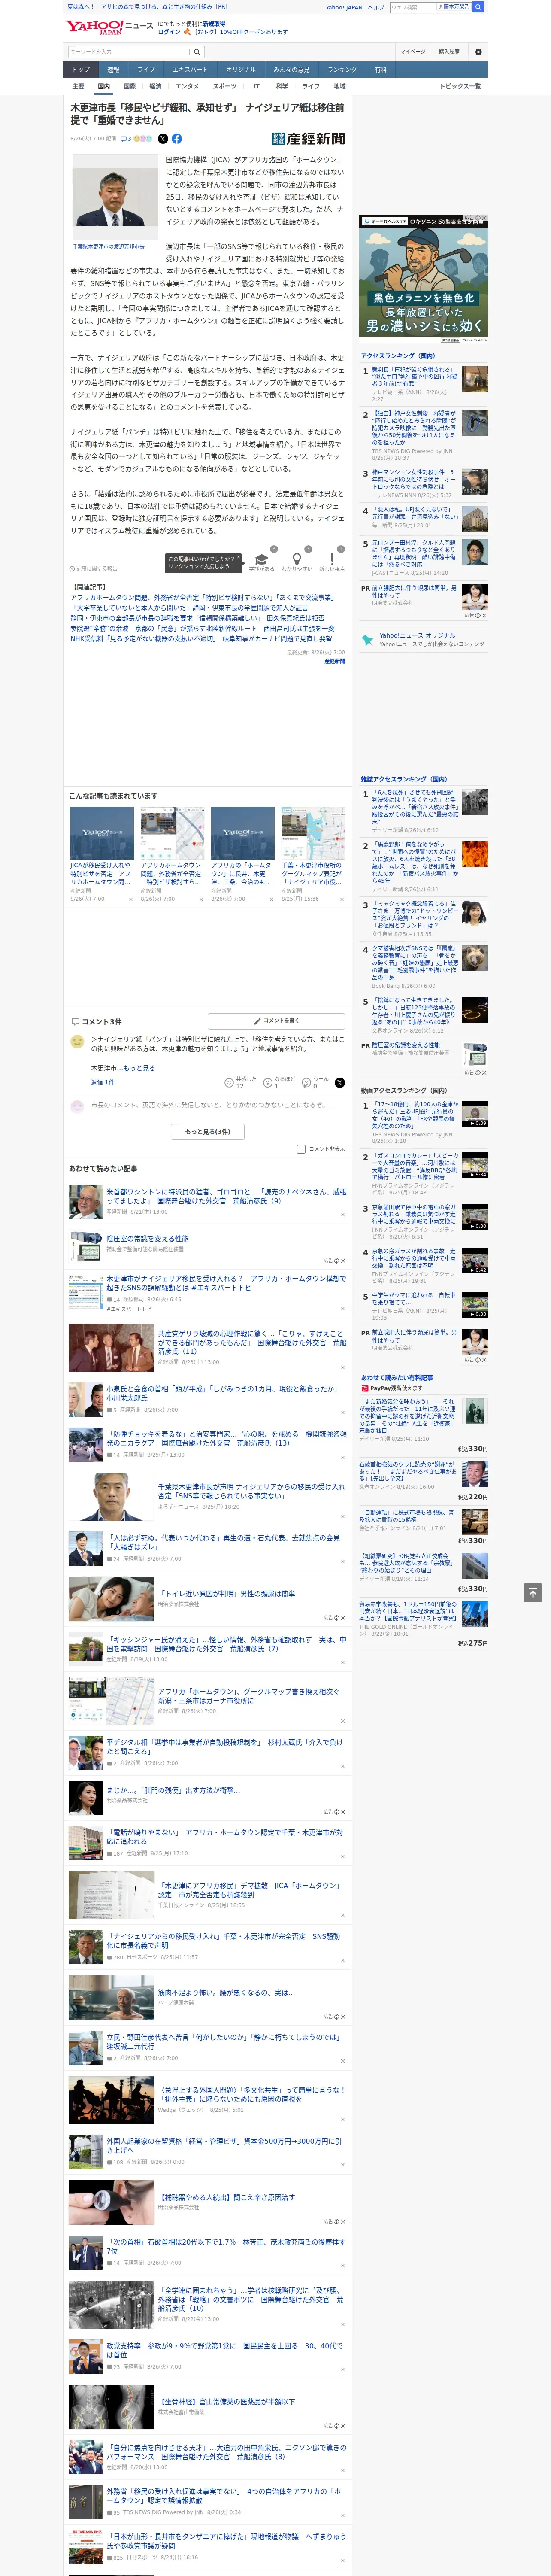Screen dimensions: 551x2576
Task: Select the 有料 tab
Action: 380,70
